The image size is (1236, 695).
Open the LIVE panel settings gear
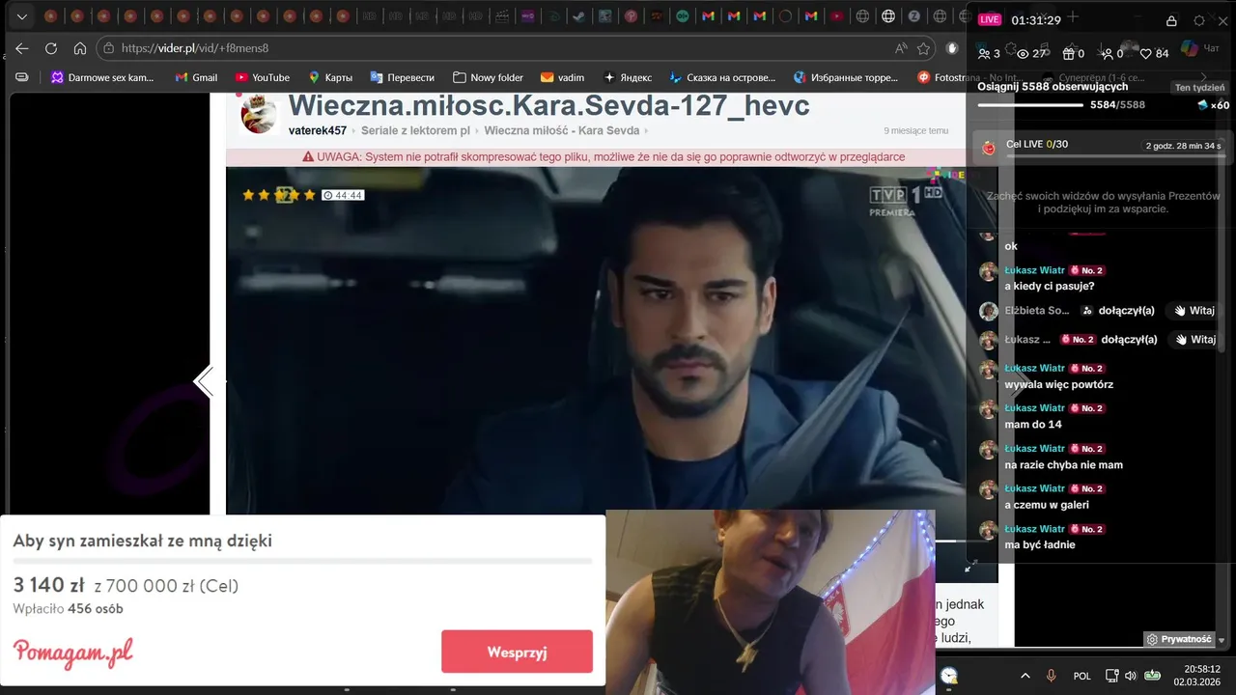[1199, 20]
